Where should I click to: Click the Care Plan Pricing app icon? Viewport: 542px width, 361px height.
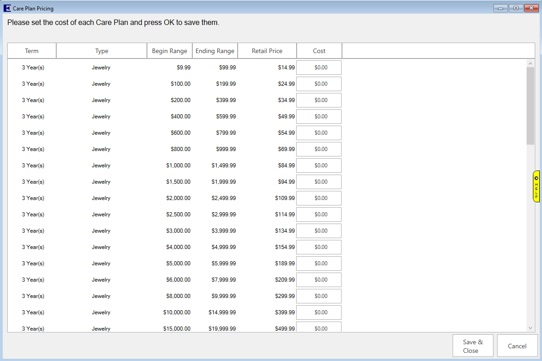tap(7, 8)
